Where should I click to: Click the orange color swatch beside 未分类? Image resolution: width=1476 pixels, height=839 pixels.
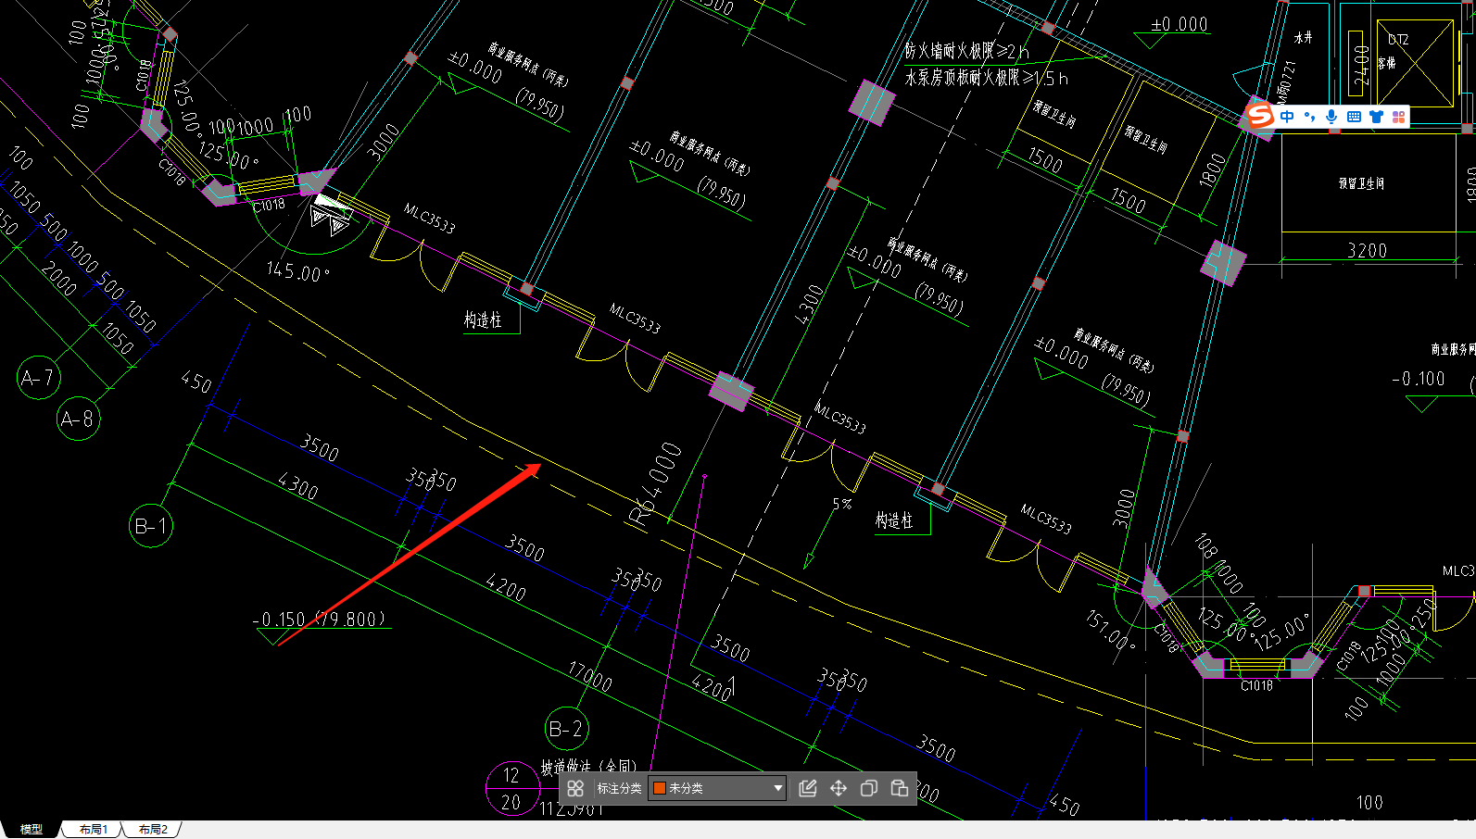[660, 788]
